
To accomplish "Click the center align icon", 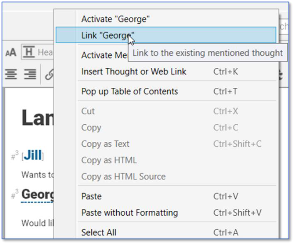I will pyautogui.click(x=11, y=74).
